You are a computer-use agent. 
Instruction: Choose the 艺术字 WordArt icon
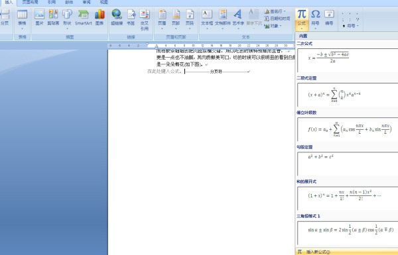(x=238, y=19)
